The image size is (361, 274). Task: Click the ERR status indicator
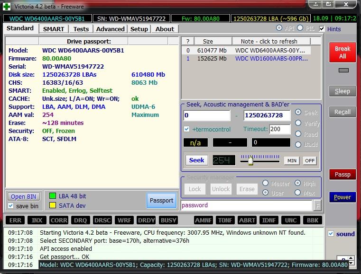coord(15,220)
